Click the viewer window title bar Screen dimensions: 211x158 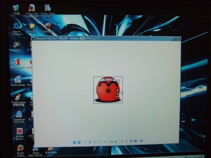pyautogui.click(x=99, y=39)
